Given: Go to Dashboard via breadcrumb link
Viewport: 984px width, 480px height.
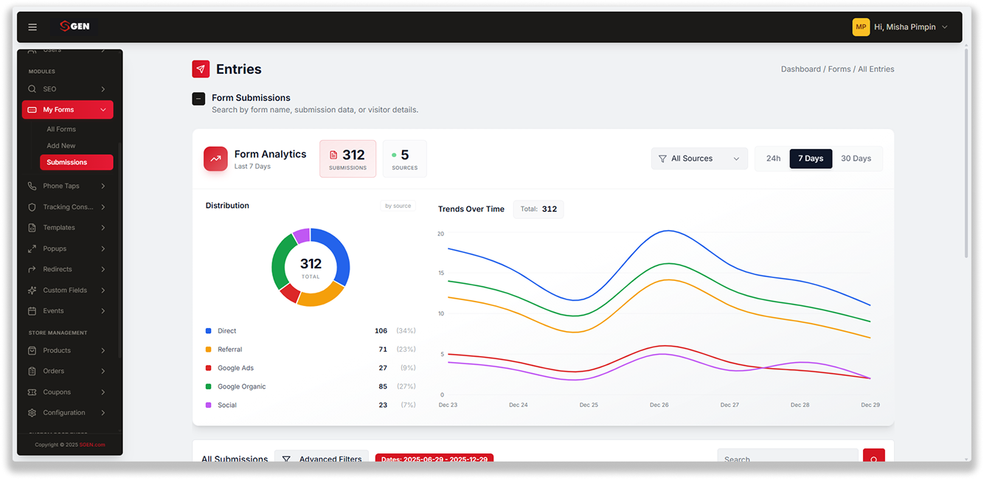Looking at the screenshot, I should tap(801, 69).
